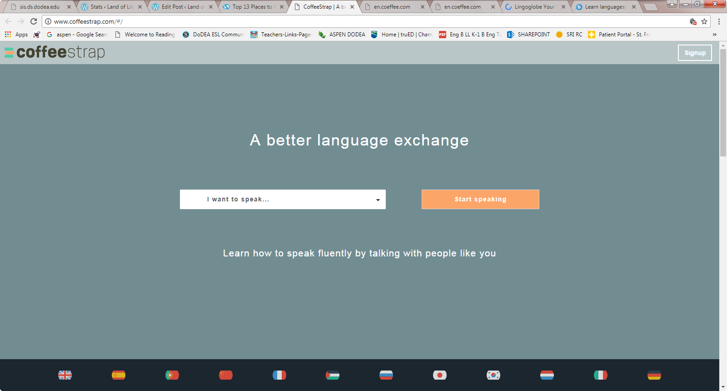Click the Japanese flag icon
The height and width of the screenshot is (391, 727).
(440, 375)
